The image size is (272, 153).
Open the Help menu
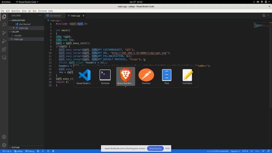pyautogui.click(x=51, y=11)
